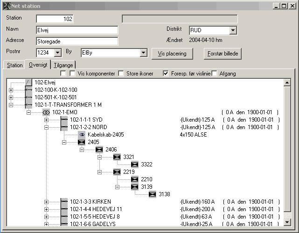Viewport: 299px width, 233px height.
Task: Open the Distrikt dropdown showing RUD
Action: tap(233, 30)
